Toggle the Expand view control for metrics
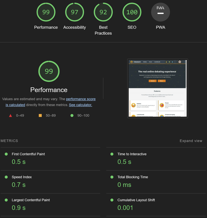 pyautogui.click(x=191, y=141)
